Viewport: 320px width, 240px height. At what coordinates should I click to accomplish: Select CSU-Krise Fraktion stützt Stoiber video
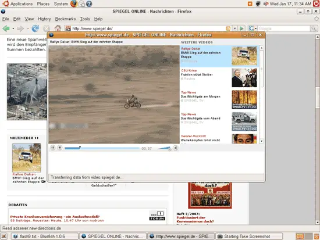coord(219,78)
